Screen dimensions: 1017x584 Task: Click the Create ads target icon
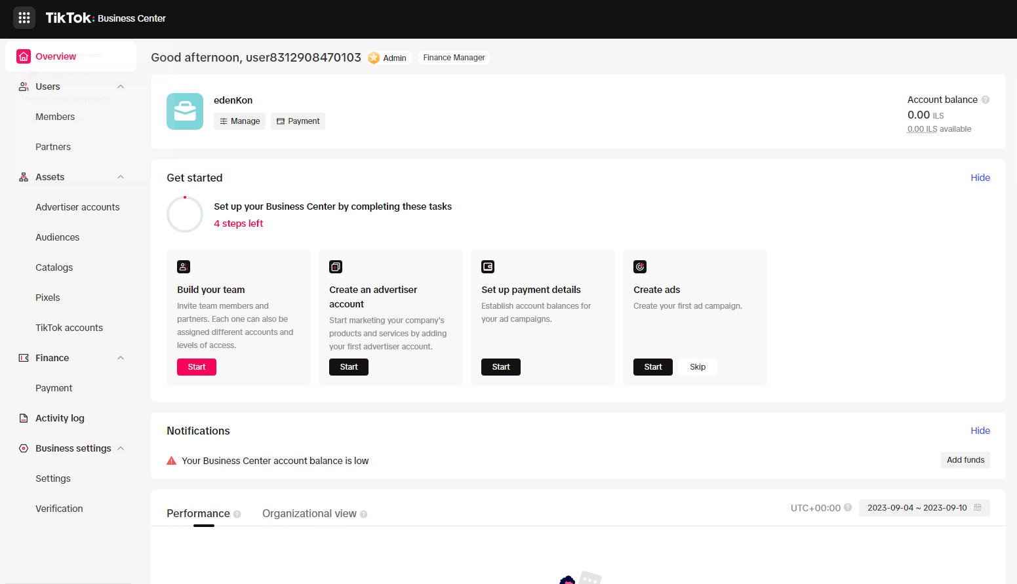640,267
